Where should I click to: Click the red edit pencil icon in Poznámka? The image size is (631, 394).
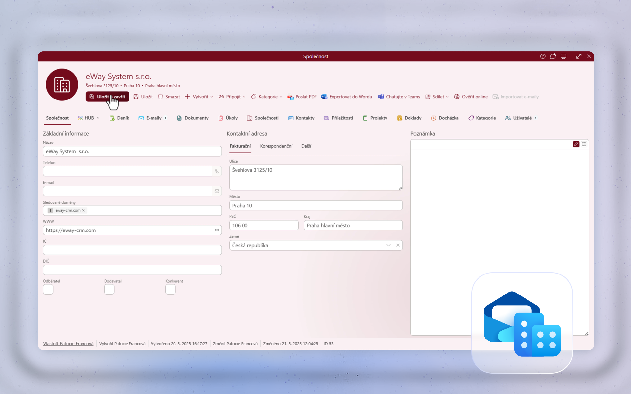tap(576, 144)
